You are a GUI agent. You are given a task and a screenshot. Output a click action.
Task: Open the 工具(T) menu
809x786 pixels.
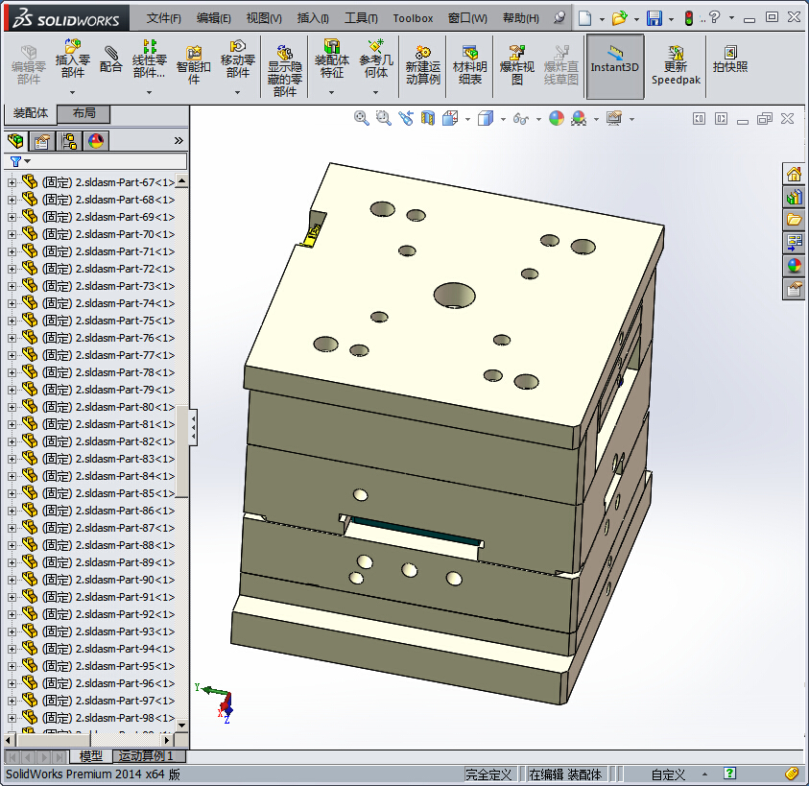click(x=361, y=18)
